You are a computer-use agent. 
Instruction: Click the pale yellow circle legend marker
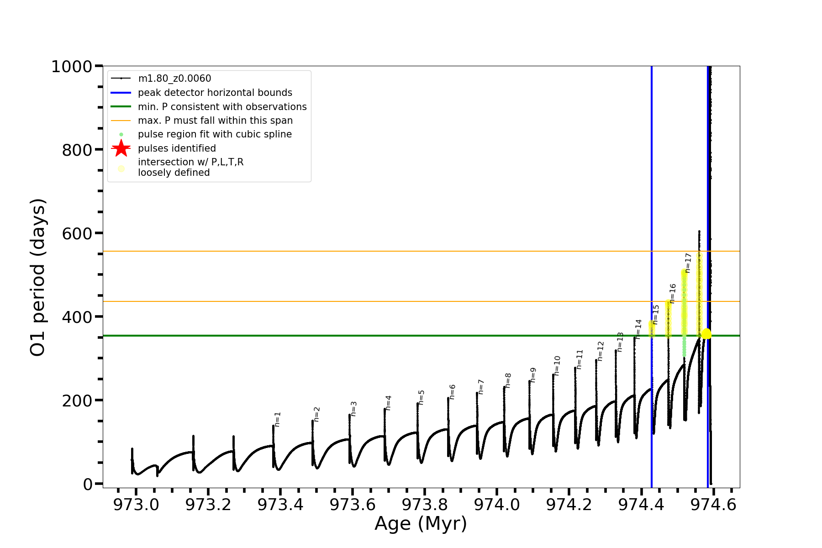[121, 169]
